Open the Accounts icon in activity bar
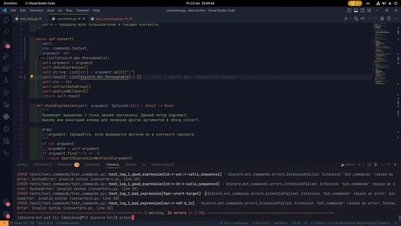 pyautogui.click(x=6, y=202)
